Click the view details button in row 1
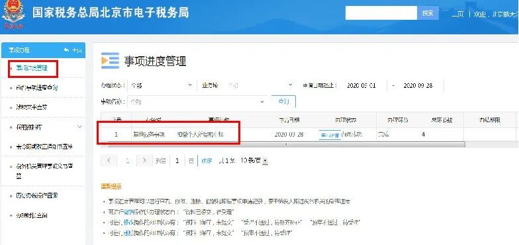 (x=330, y=135)
